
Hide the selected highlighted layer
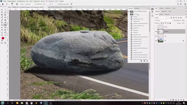pyautogui.click(x=156, y=32)
